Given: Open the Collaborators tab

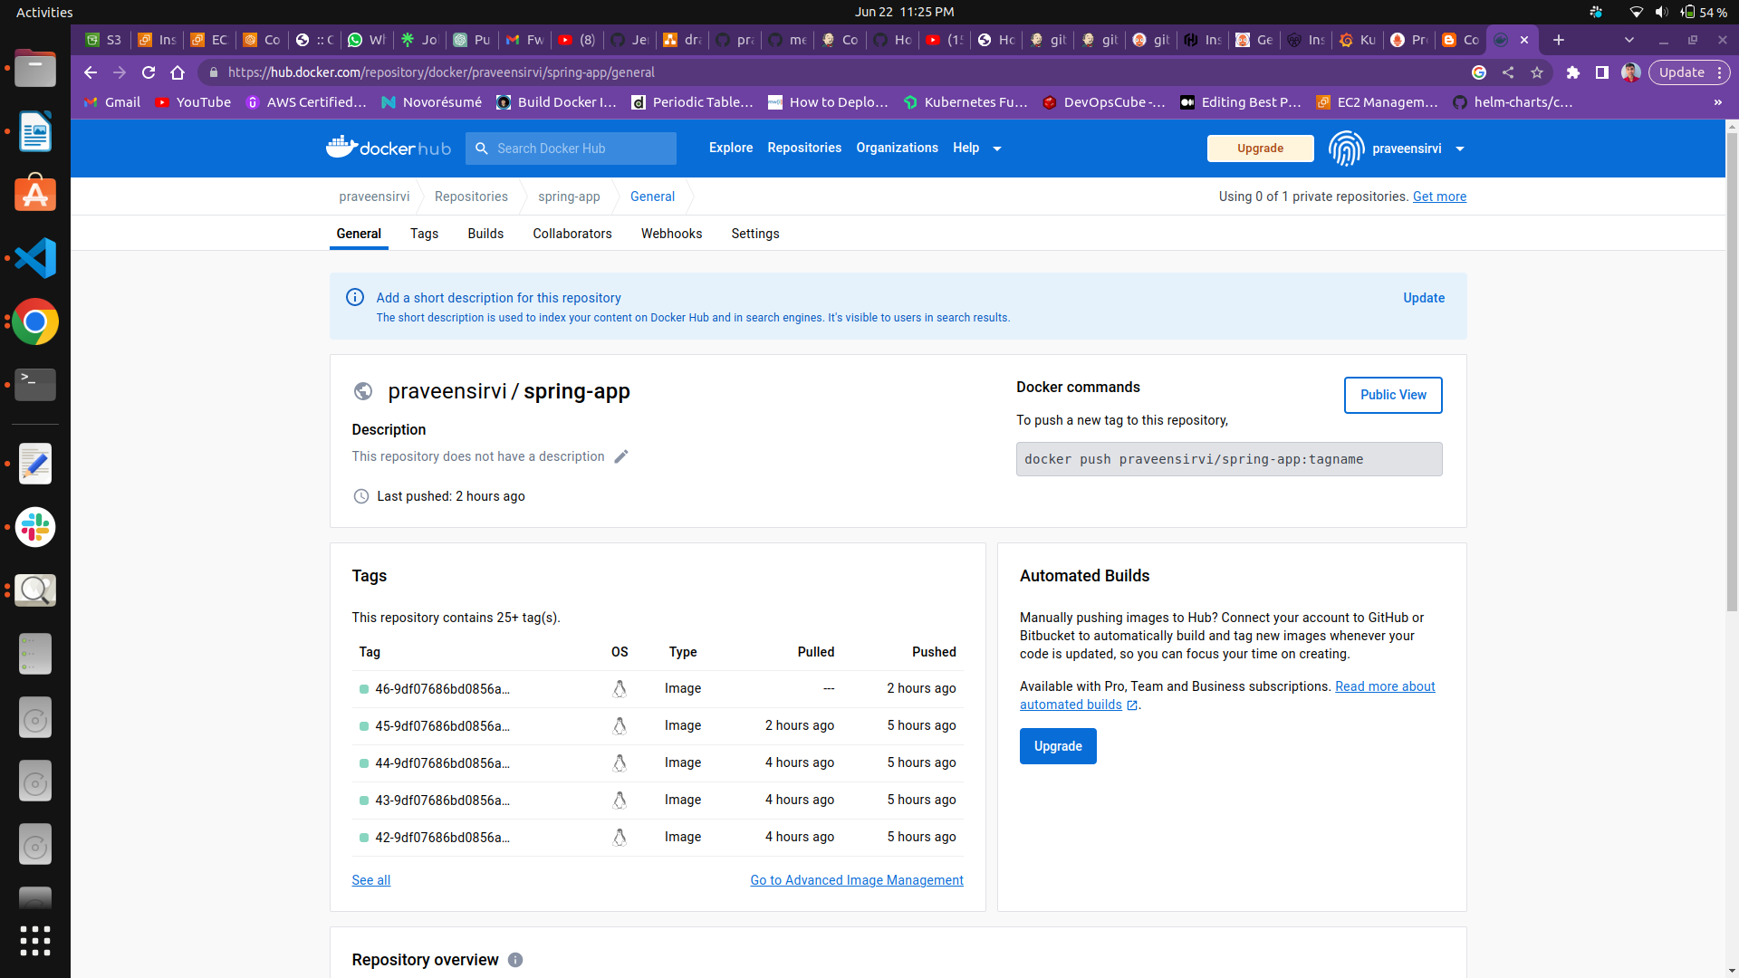Looking at the screenshot, I should point(572,234).
